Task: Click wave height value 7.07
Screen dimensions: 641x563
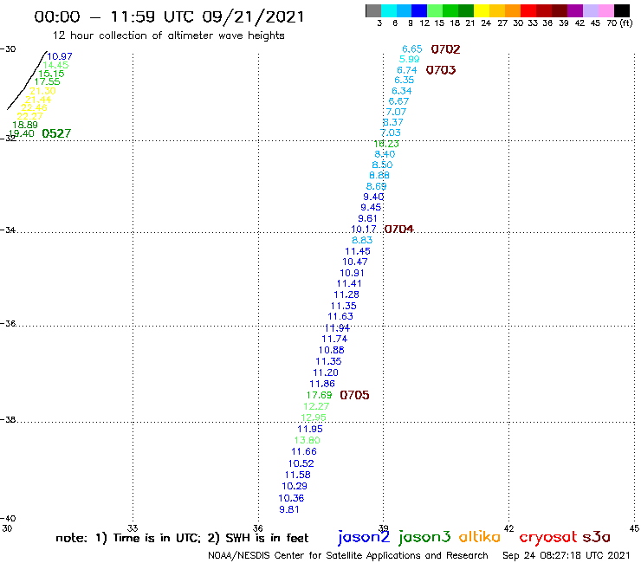Action: pos(396,112)
